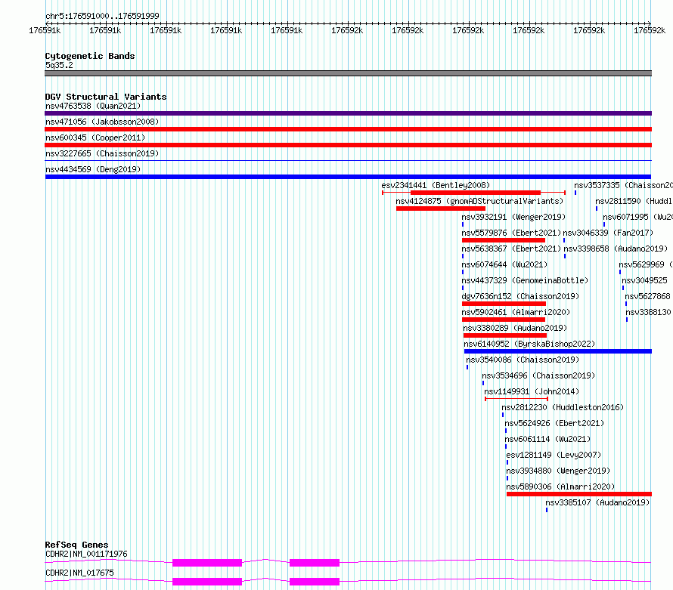Click the nsv2812230 (Huddleston2016) label
The height and width of the screenshot is (590, 673).
pos(563,407)
